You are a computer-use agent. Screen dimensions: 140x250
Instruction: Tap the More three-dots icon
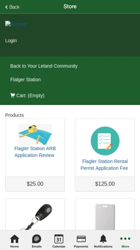(125, 239)
